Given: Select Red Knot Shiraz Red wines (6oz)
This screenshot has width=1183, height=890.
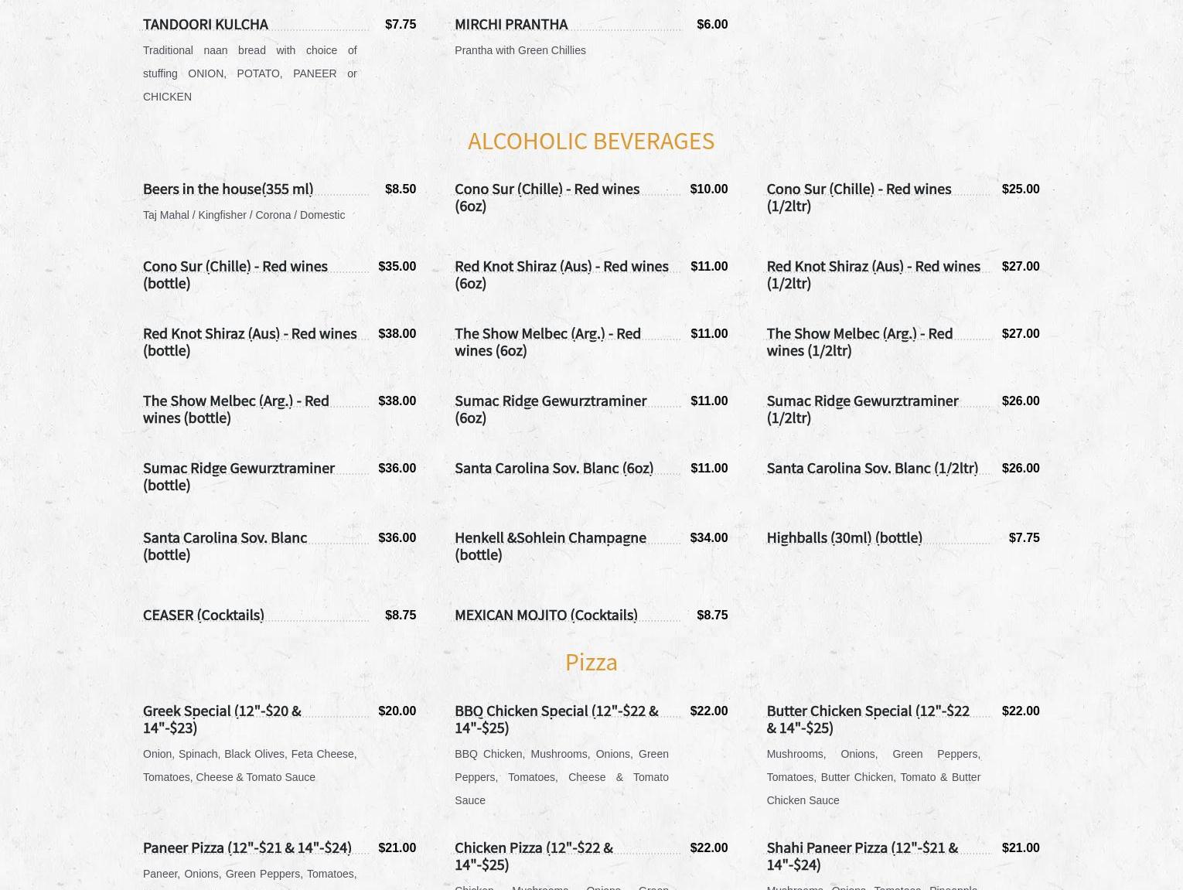Looking at the screenshot, I should click(561, 275).
